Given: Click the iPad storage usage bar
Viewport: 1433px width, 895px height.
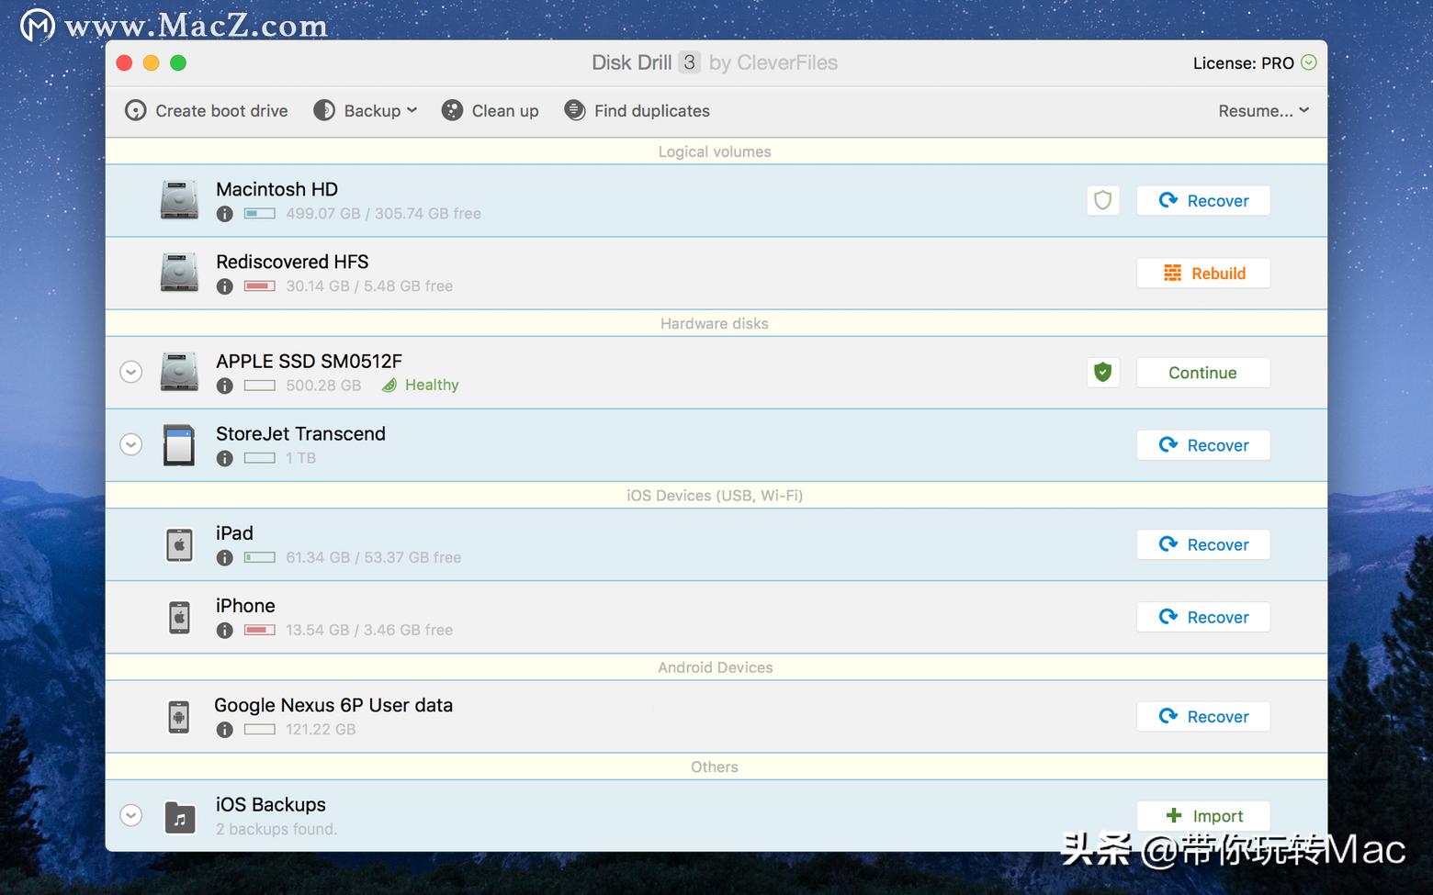Looking at the screenshot, I should (260, 557).
